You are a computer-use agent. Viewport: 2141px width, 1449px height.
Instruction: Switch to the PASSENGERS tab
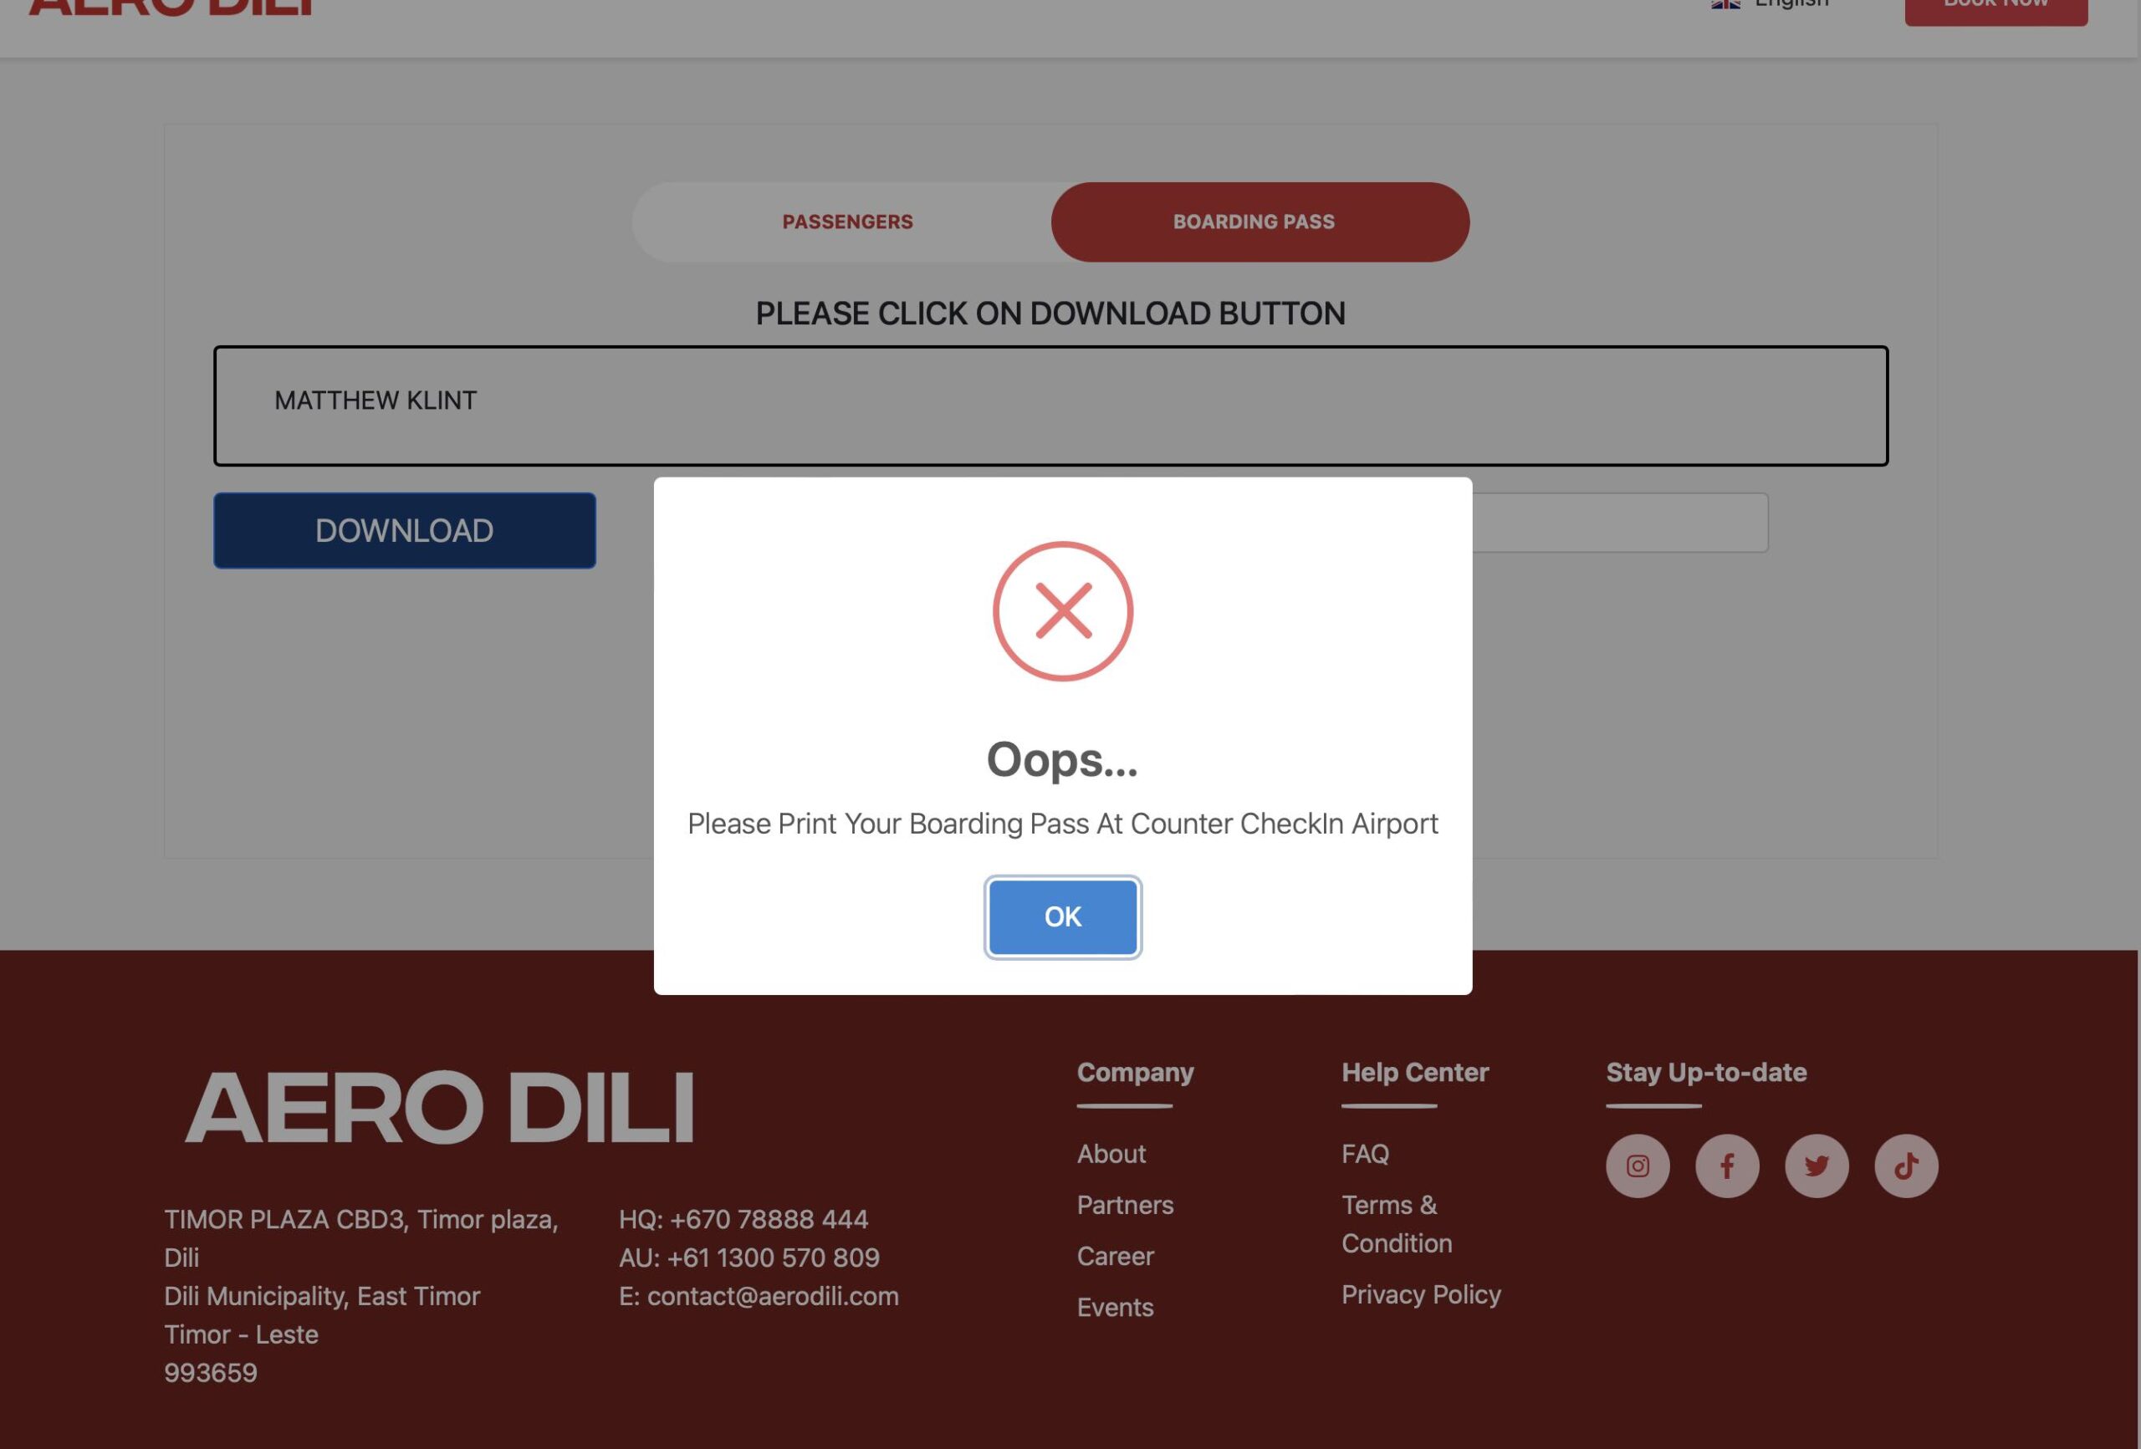(x=847, y=222)
